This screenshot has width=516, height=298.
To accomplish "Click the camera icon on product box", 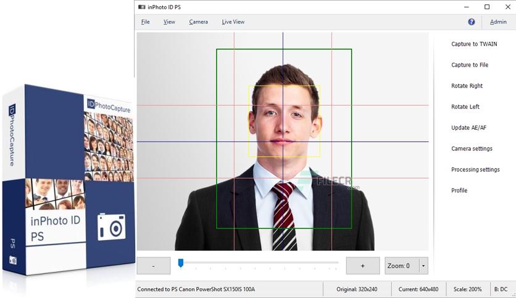I will click(112, 227).
